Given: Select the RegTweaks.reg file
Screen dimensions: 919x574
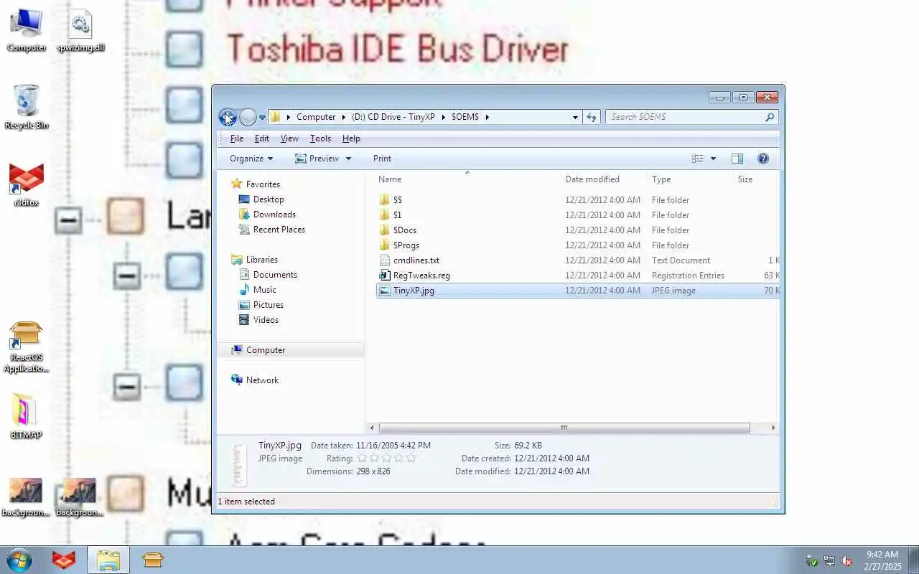Looking at the screenshot, I should pyautogui.click(x=421, y=276).
